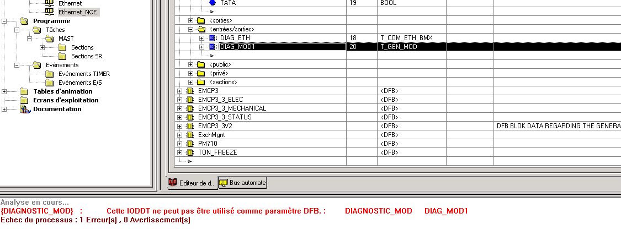Select the Sections SR tree item

(86, 56)
